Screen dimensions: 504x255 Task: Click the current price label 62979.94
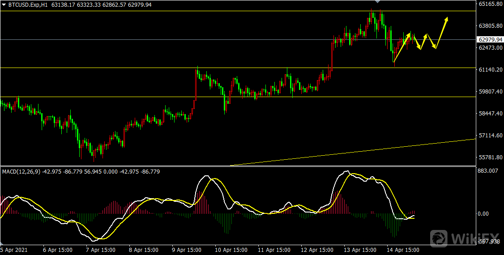point(489,39)
